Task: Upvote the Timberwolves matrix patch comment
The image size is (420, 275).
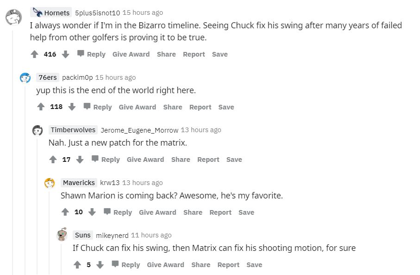Action: 53,160
